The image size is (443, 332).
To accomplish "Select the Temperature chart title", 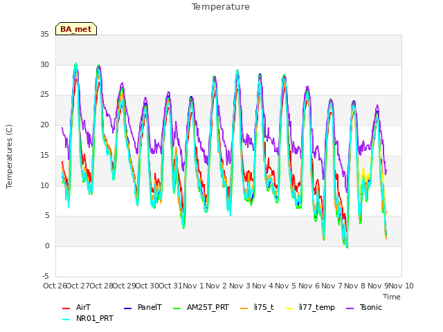I will (221, 7).
